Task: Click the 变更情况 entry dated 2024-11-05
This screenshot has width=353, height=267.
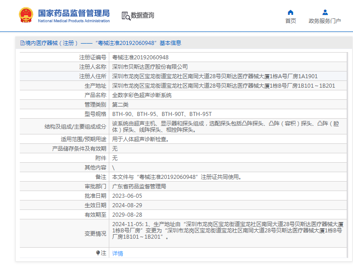Action: pos(228,230)
